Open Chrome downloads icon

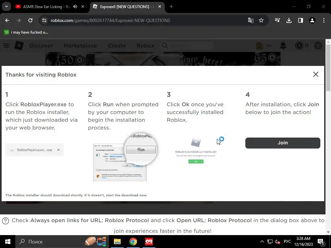point(289,20)
